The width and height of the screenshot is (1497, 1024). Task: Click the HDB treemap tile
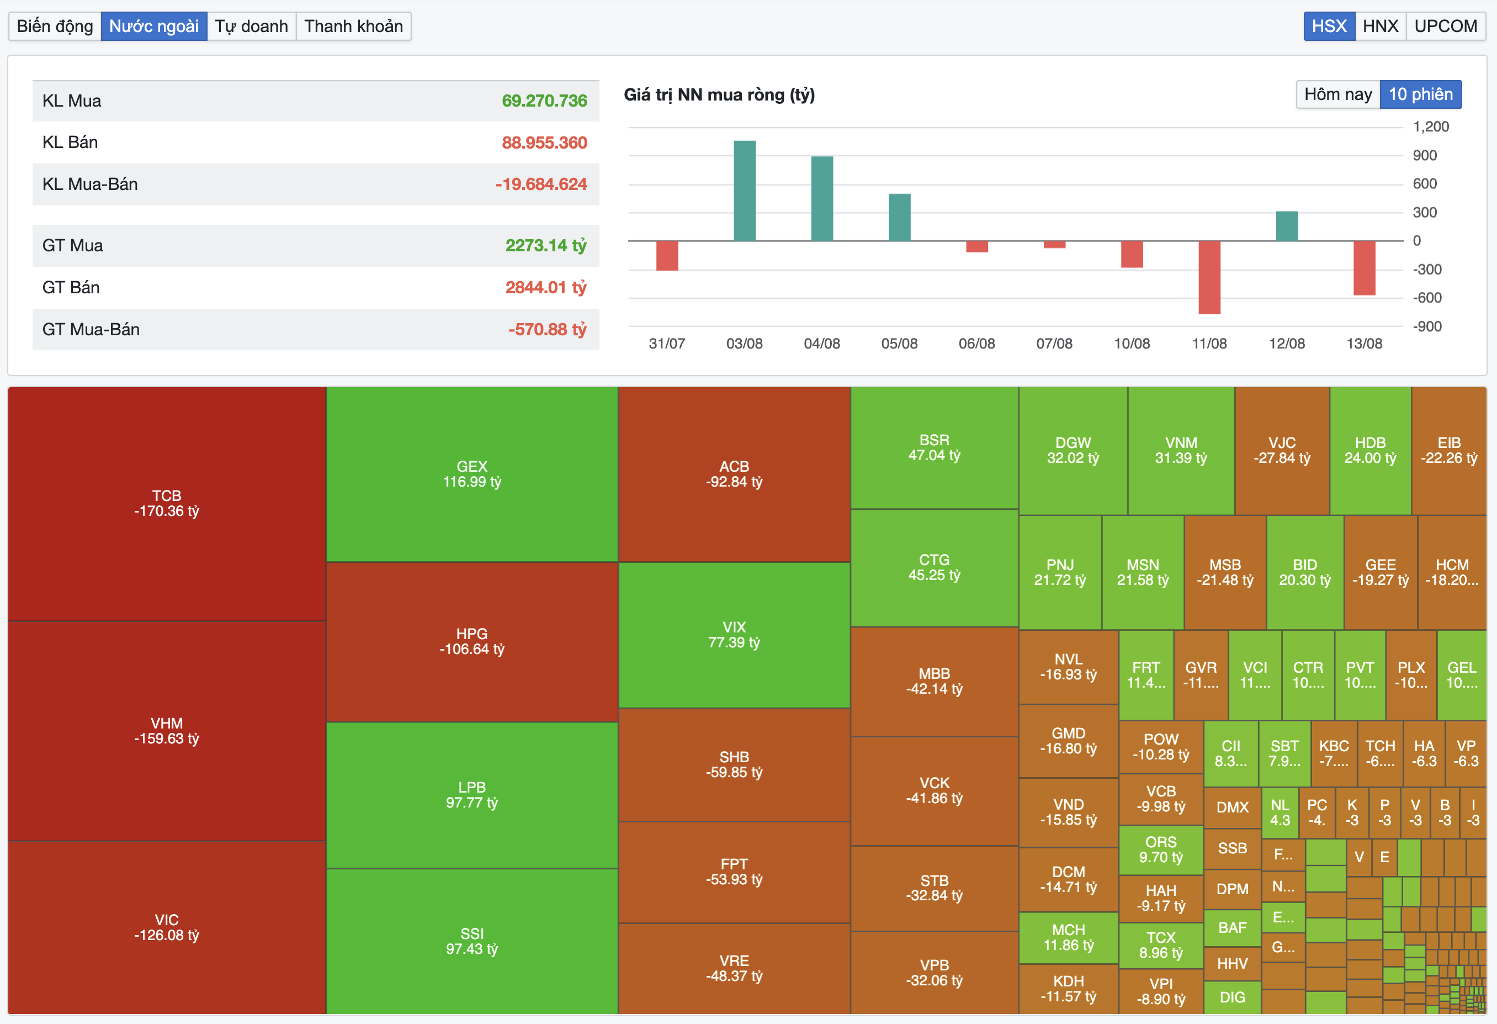(1371, 451)
